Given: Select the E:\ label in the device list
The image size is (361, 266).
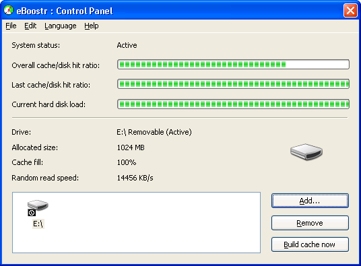Looking at the screenshot, I should pos(38,224).
